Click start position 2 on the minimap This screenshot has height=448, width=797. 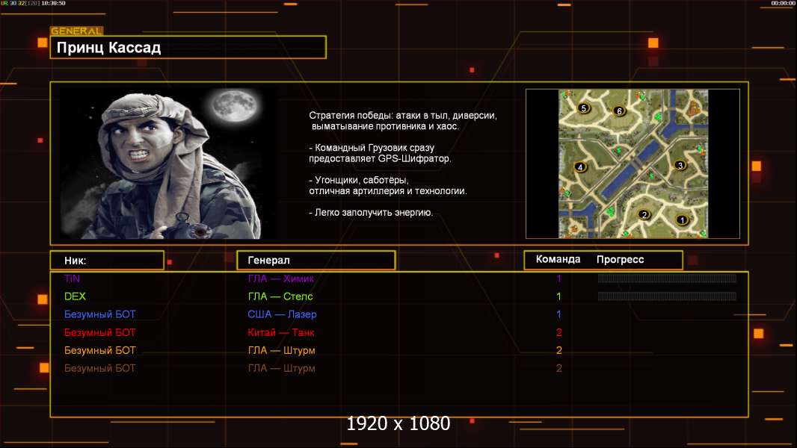[x=644, y=215]
